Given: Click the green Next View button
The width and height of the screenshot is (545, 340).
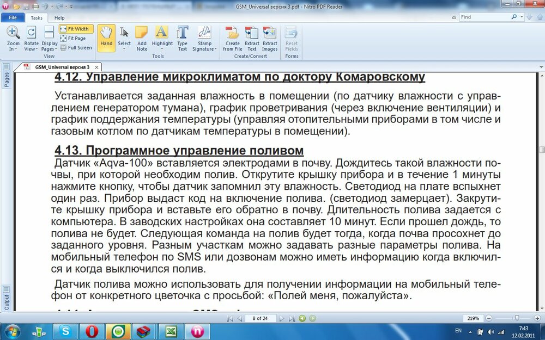Looking at the screenshot, I should 312,318.
